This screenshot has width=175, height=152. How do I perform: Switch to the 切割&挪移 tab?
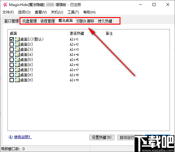pyautogui.click(x=85, y=21)
